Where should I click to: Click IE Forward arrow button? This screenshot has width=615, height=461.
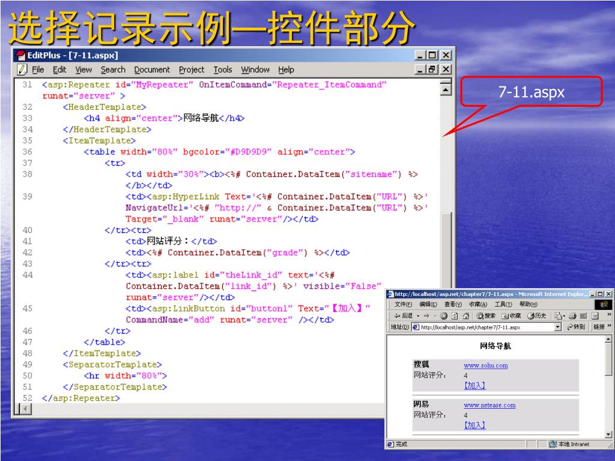pyautogui.click(x=427, y=316)
